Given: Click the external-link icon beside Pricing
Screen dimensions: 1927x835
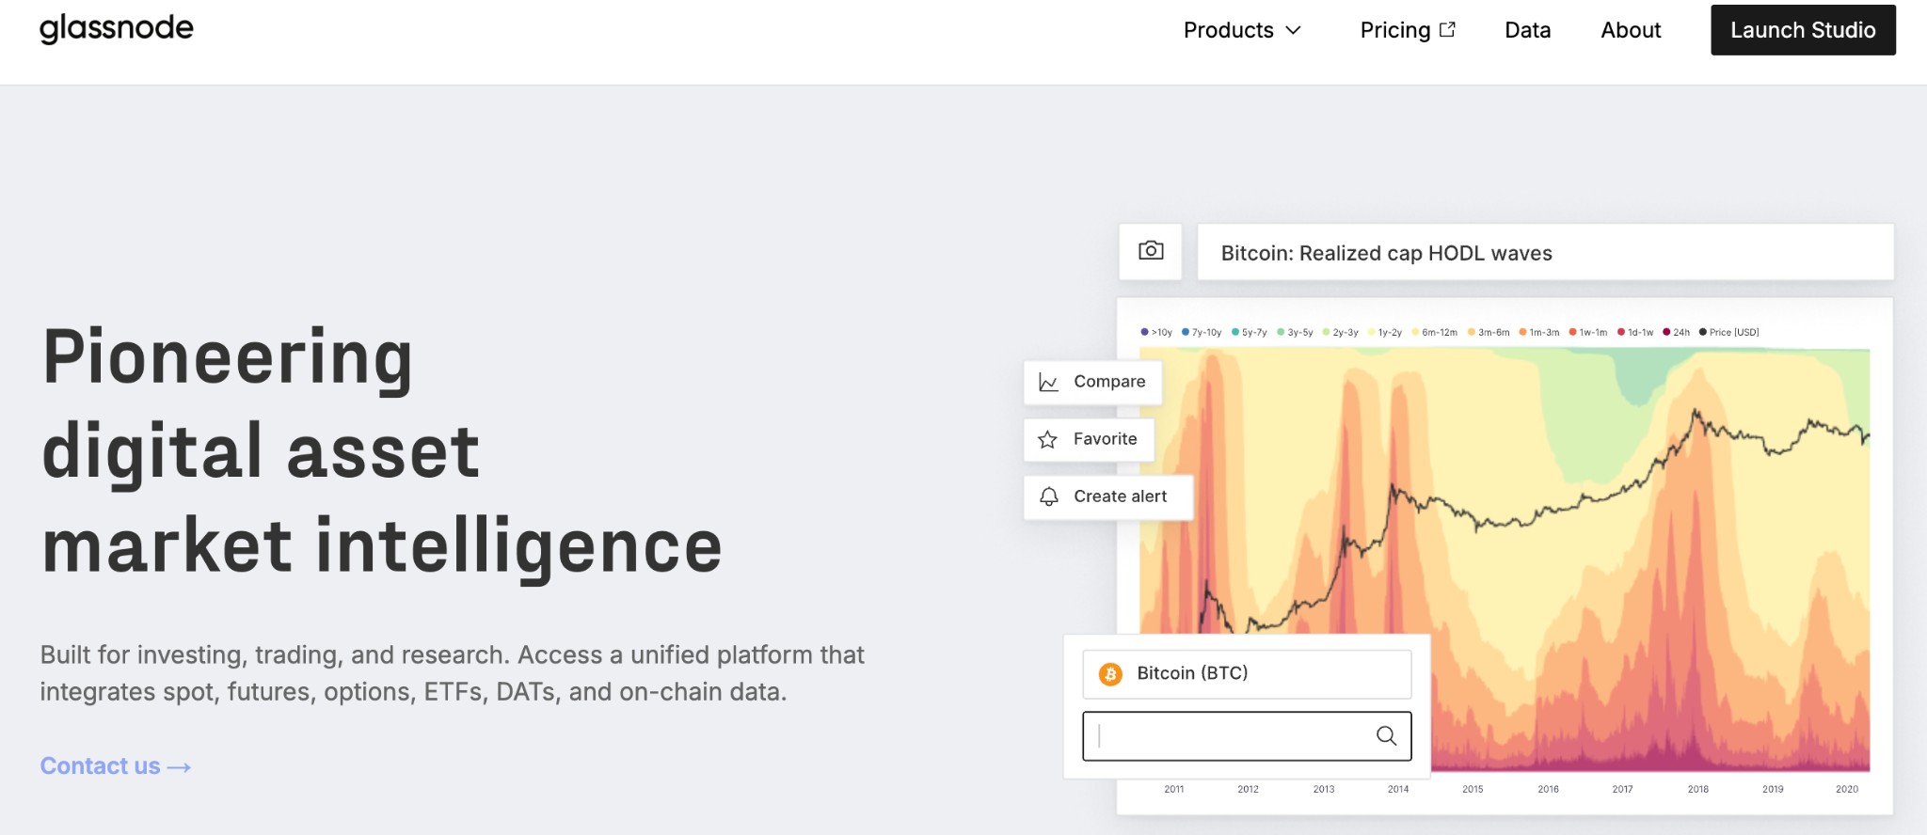Looking at the screenshot, I should 1448,29.
